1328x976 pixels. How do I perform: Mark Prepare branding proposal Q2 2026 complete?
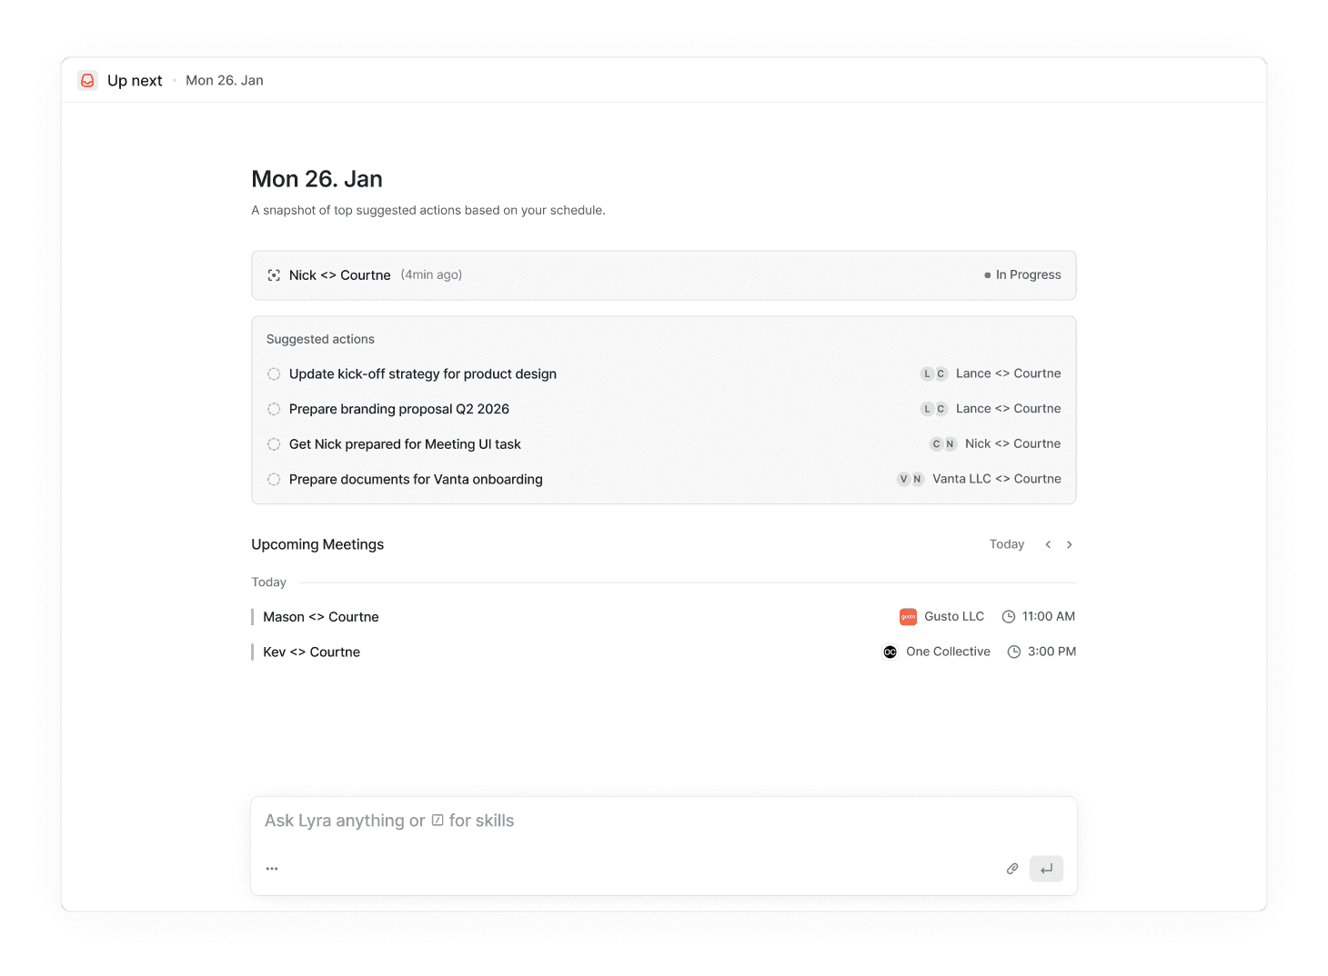click(274, 410)
